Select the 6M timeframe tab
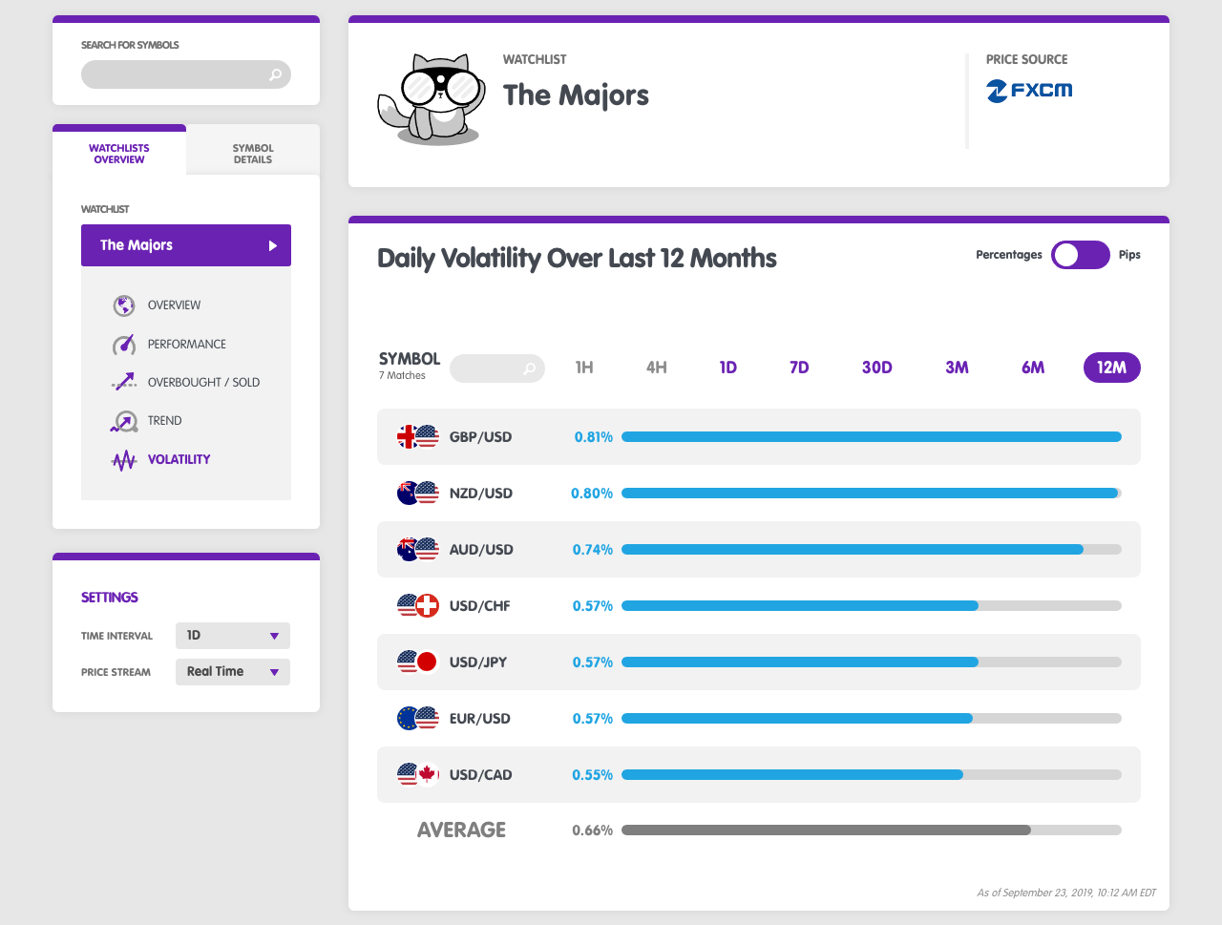This screenshot has height=925, width=1222. [x=1033, y=368]
